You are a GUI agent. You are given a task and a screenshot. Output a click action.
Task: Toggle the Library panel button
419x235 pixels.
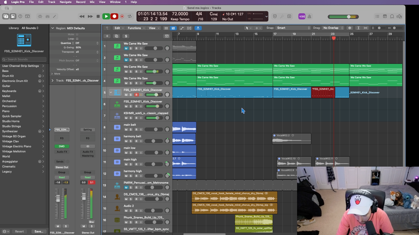[x=6, y=16]
